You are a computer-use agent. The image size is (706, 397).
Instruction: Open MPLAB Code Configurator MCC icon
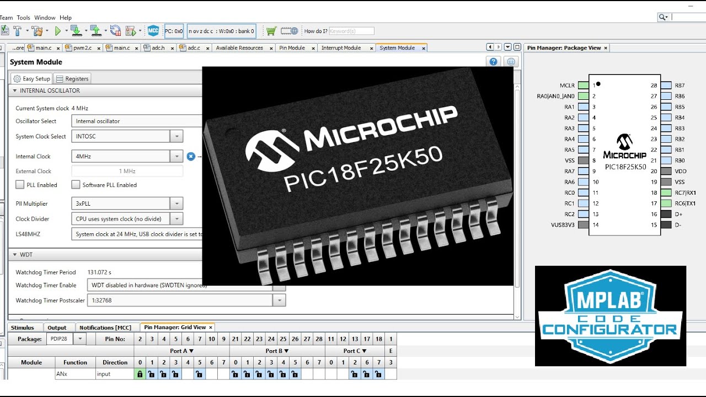pyautogui.click(x=153, y=31)
